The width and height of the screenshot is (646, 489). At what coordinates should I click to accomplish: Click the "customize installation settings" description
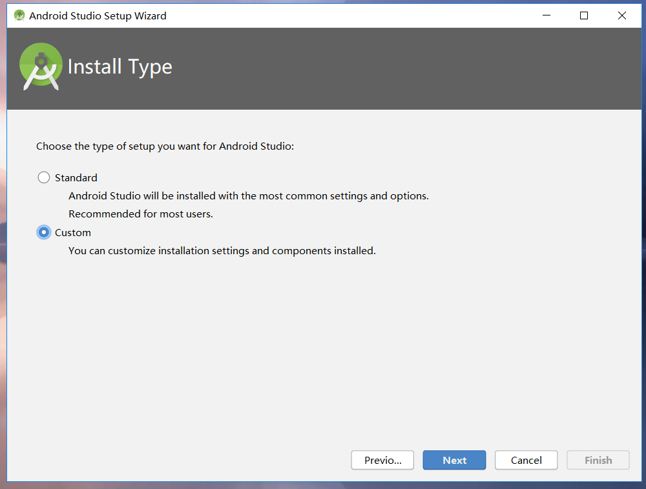pos(222,250)
